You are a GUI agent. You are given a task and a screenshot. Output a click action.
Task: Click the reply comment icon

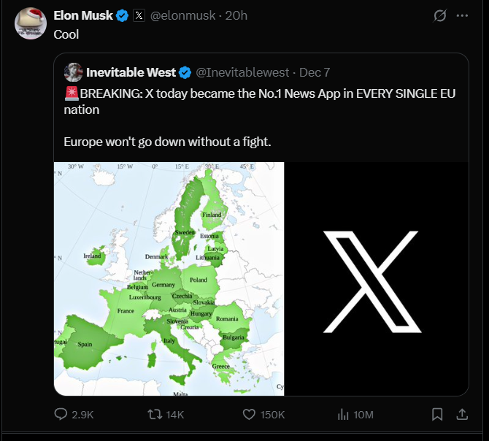tap(62, 414)
